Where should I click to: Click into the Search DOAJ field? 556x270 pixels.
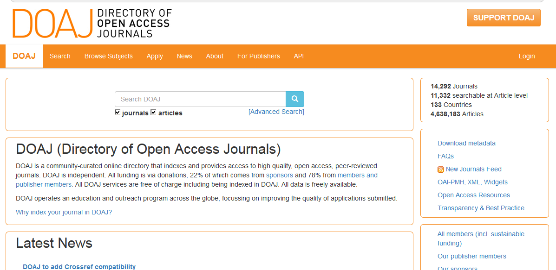tap(200, 99)
